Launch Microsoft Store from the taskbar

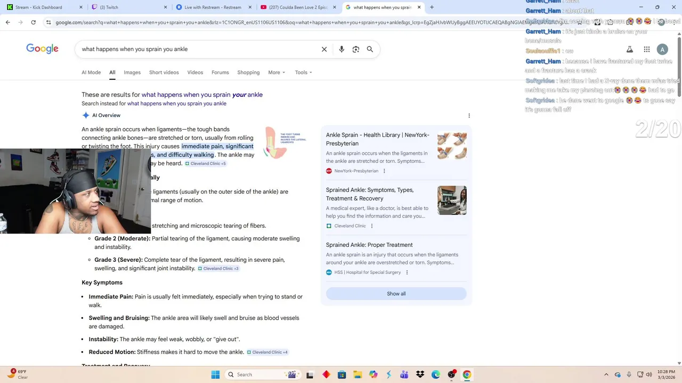coord(342,374)
